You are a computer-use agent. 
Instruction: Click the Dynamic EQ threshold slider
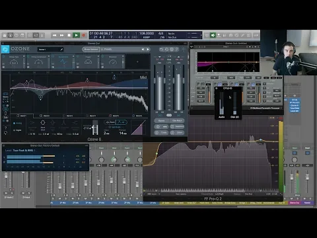[95, 128]
